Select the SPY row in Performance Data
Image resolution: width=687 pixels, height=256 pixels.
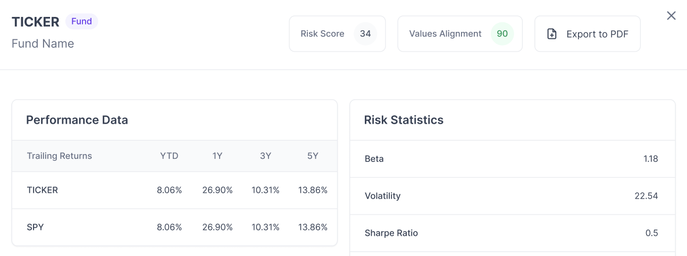coord(174,227)
